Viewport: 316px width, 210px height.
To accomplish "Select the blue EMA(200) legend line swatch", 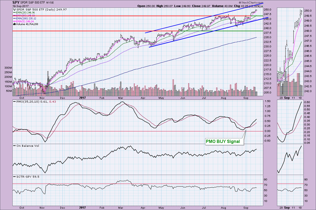I will (14, 18).
